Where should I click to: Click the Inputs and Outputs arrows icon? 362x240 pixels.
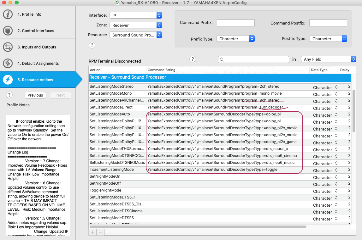click(x=8, y=47)
